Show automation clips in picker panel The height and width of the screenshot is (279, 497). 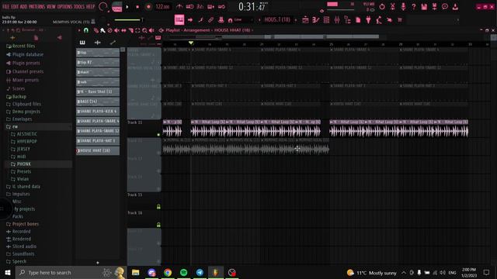[x=113, y=43]
